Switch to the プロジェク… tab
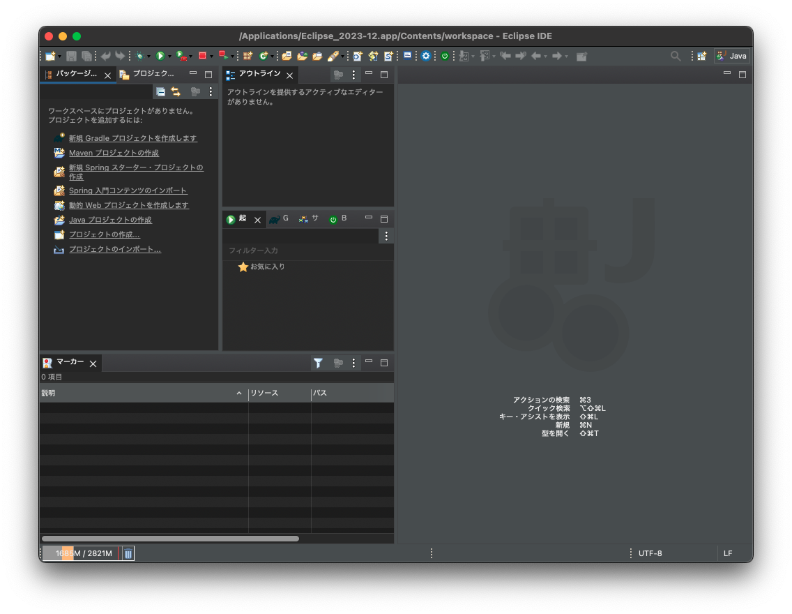Viewport: 792px width, 614px height. [146, 74]
